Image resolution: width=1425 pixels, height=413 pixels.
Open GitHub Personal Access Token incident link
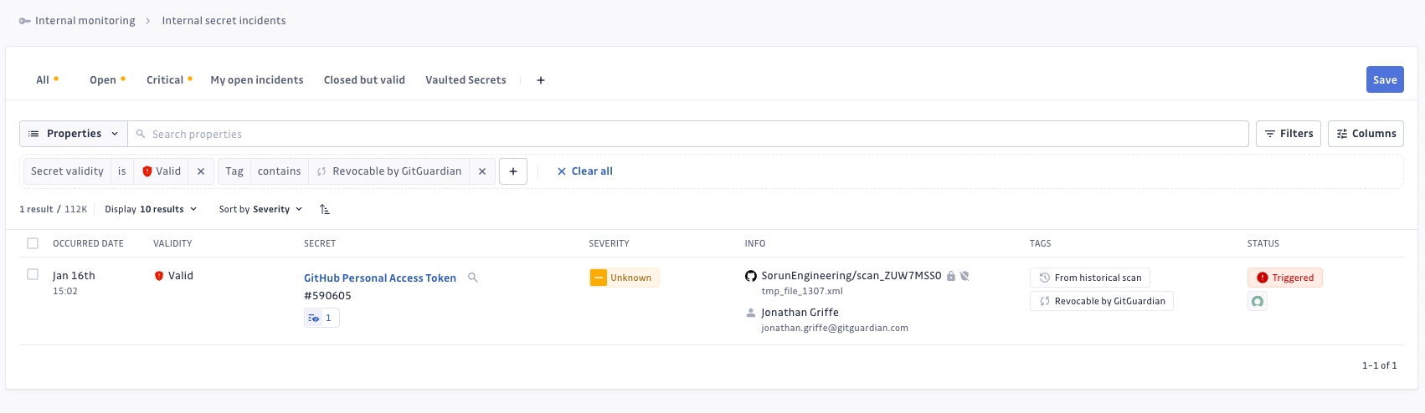coord(380,278)
